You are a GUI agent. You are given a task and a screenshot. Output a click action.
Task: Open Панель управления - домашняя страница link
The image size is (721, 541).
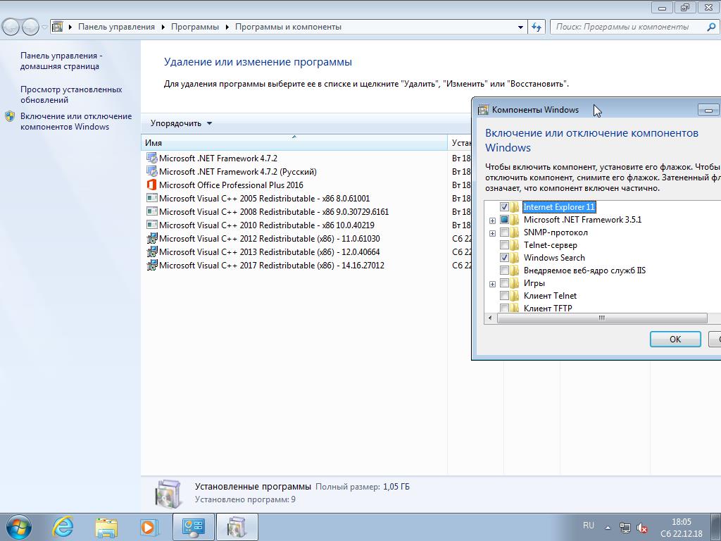click(61, 61)
